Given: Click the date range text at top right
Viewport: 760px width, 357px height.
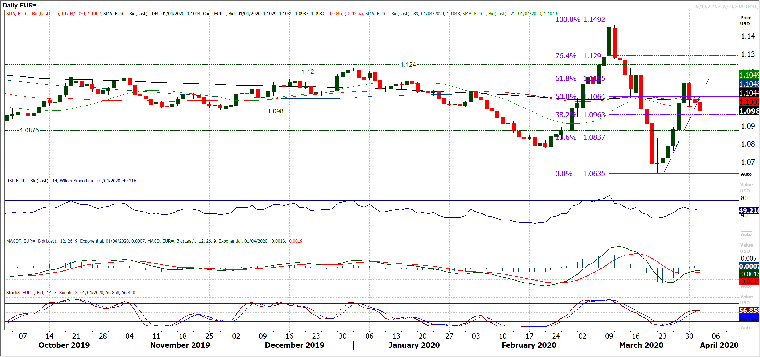Looking at the screenshot, I should point(726,6).
